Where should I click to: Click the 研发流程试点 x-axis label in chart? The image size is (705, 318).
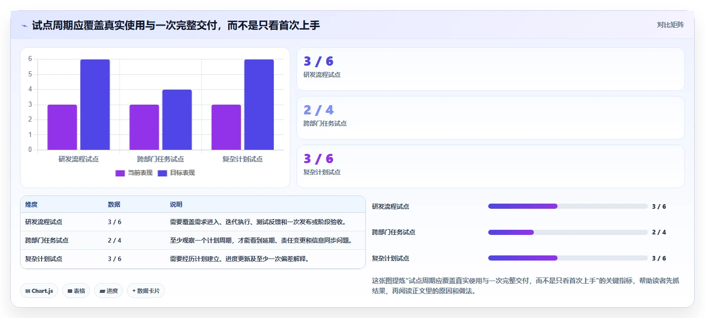coord(79,159)
